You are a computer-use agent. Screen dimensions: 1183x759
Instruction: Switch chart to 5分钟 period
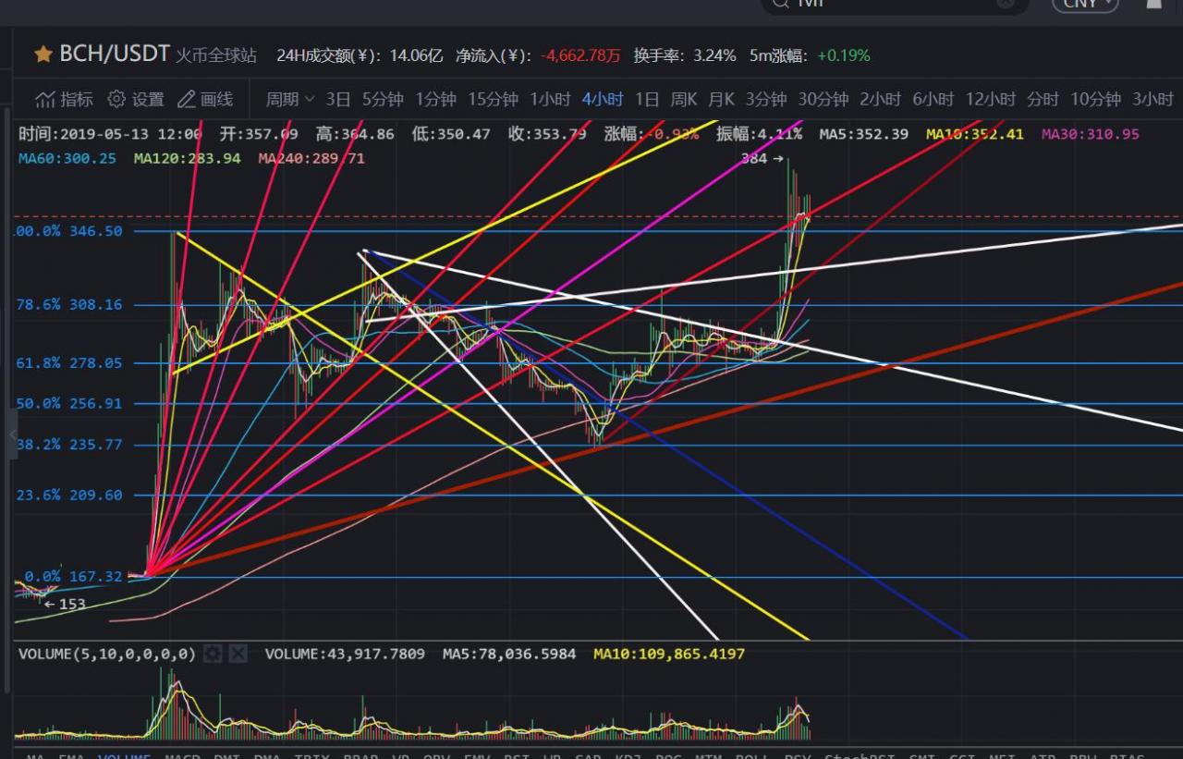click(x=383, y=99)
